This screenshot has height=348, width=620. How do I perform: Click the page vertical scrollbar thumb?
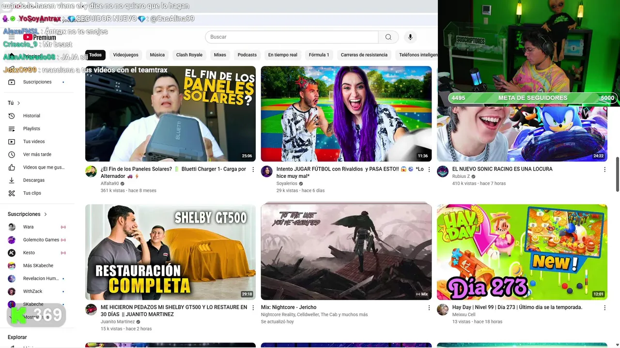tap(617, 174)
